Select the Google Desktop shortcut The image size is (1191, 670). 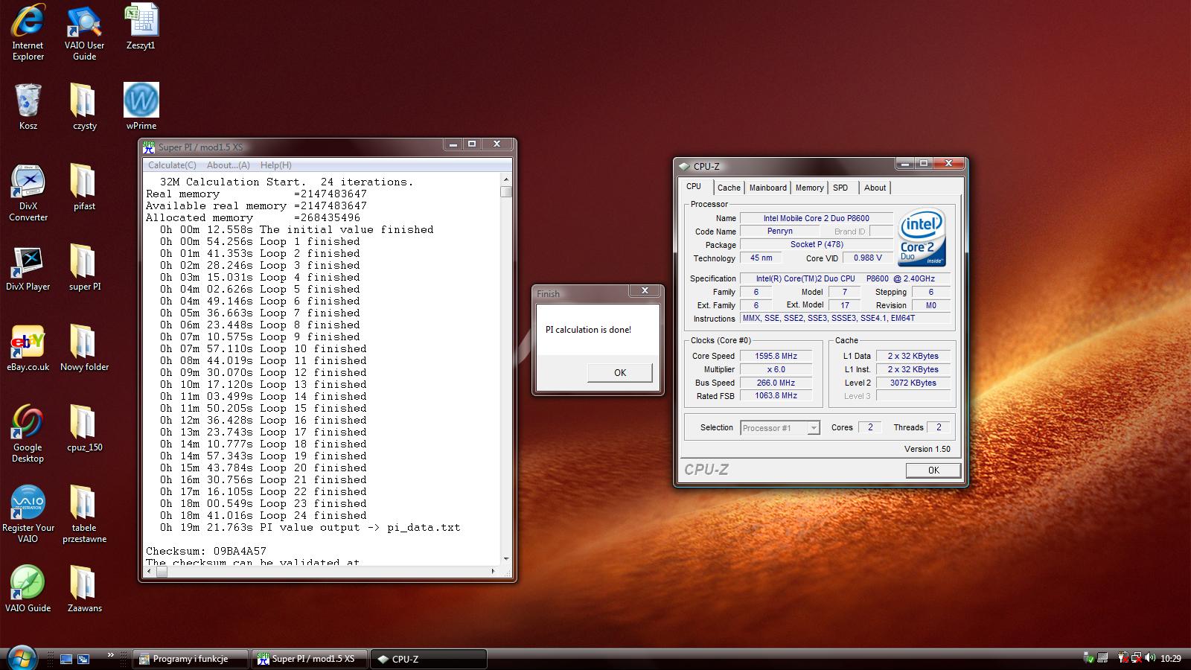tap(28, 433)
